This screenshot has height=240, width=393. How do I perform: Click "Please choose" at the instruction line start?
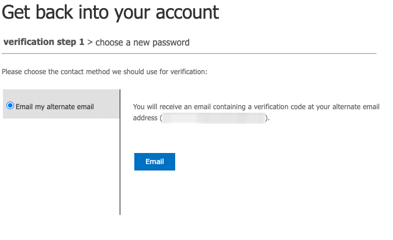click(x=22, y=72)
